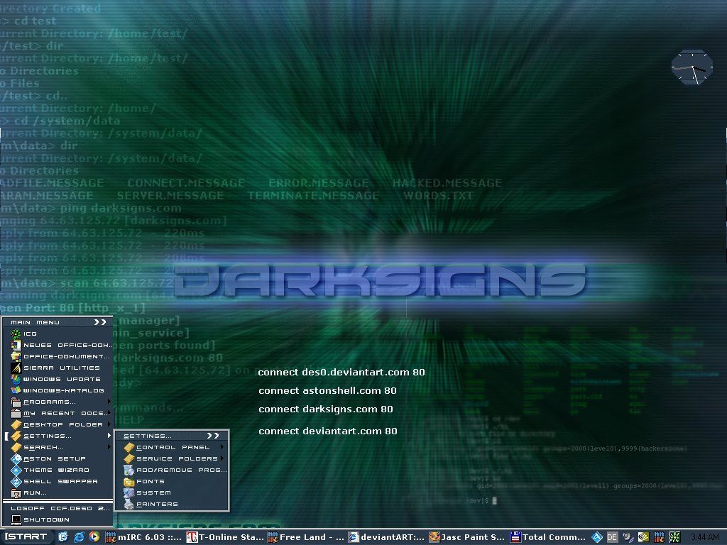Open Fonts folder in Settings submenu
The width and height of the screenshot is (727, 545).
(x=172, y=482)
